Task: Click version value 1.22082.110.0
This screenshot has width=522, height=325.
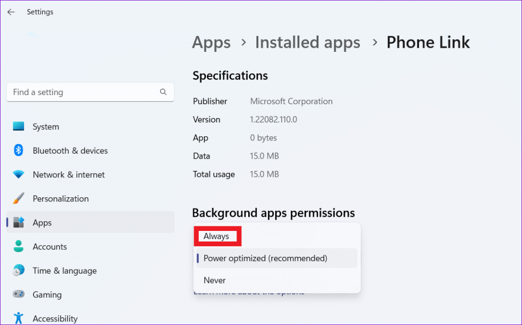Action: [x=274, y=120]
